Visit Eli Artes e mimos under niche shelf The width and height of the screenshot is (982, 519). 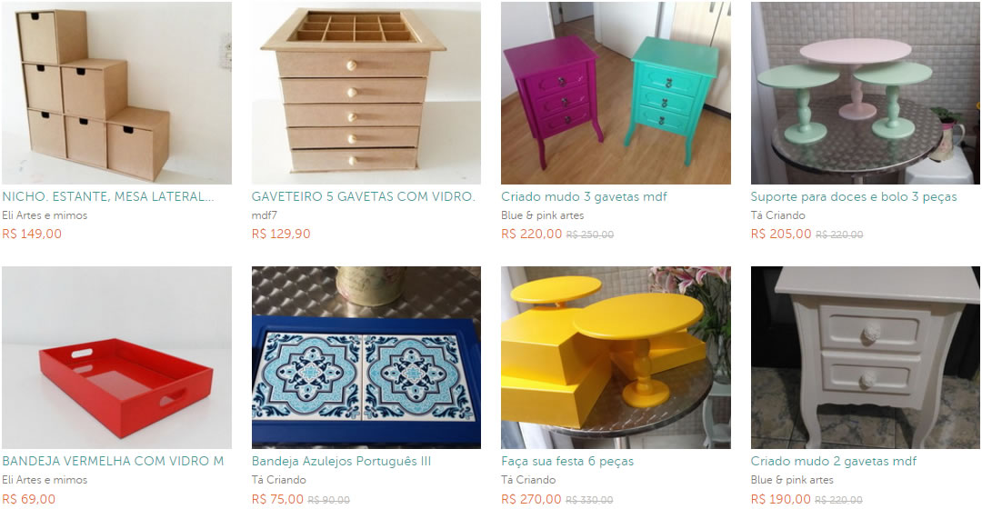[45, 215]
